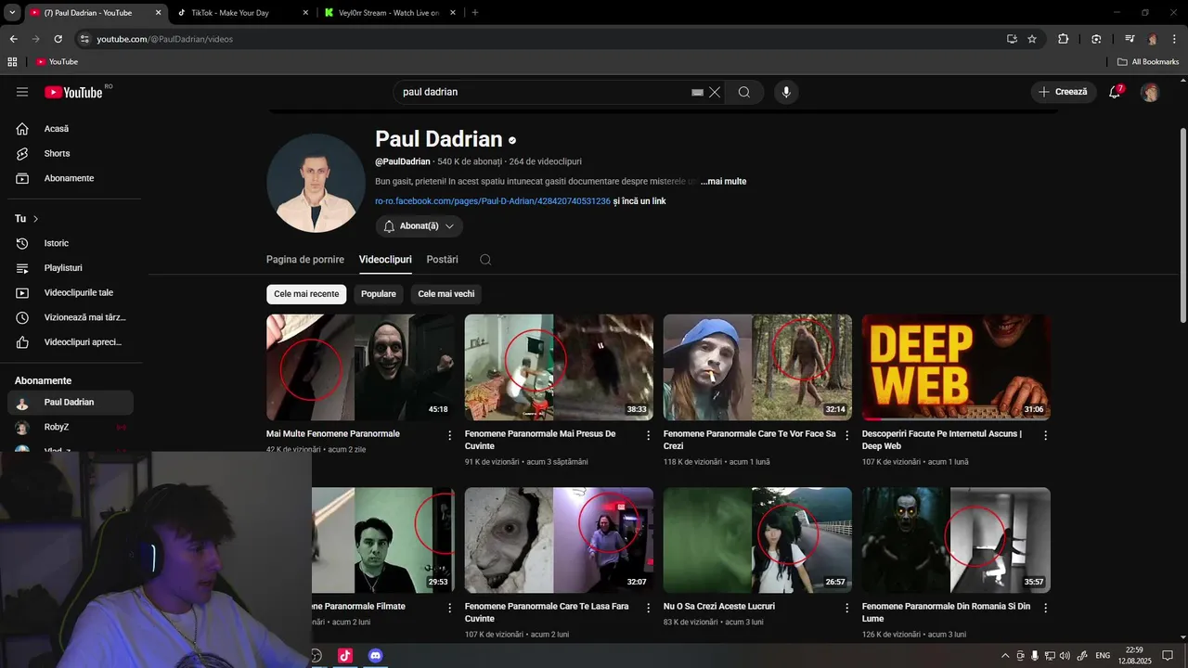This screenshot has width=1188, height=668.
Task: Expand the Tu section chevron
Action: [35, 219]
